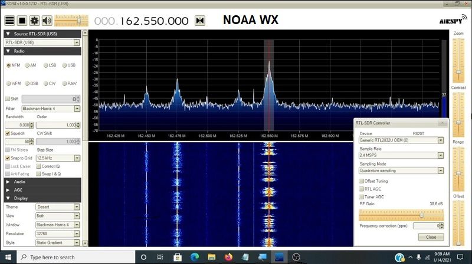Open Microsoft Edge from taskbar

(x=195, y=257)
